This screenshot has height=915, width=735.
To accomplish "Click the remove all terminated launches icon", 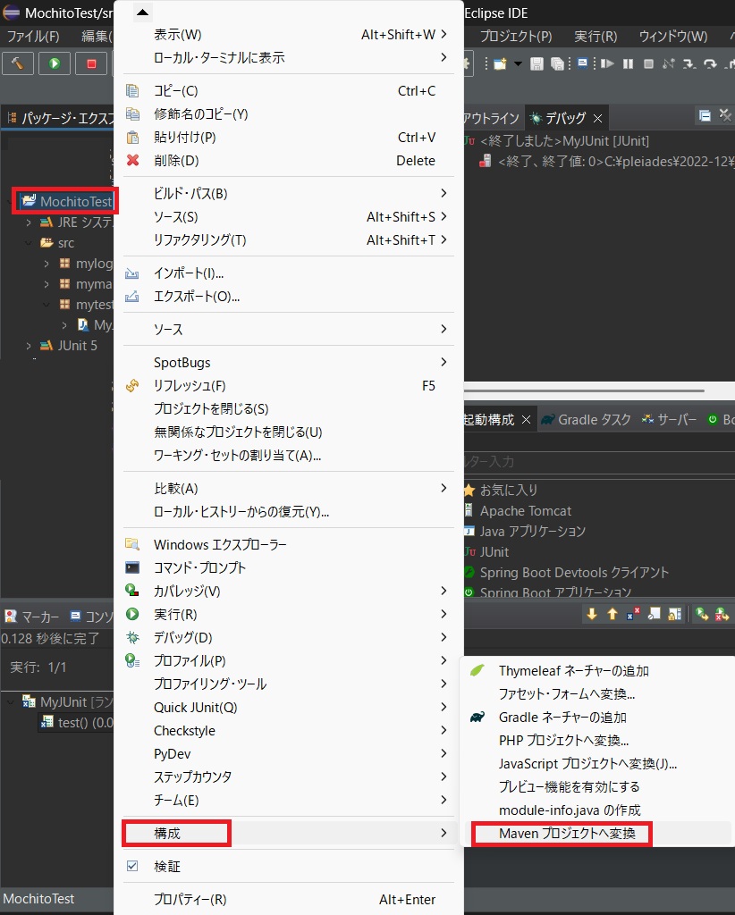I will coord(725,115).
